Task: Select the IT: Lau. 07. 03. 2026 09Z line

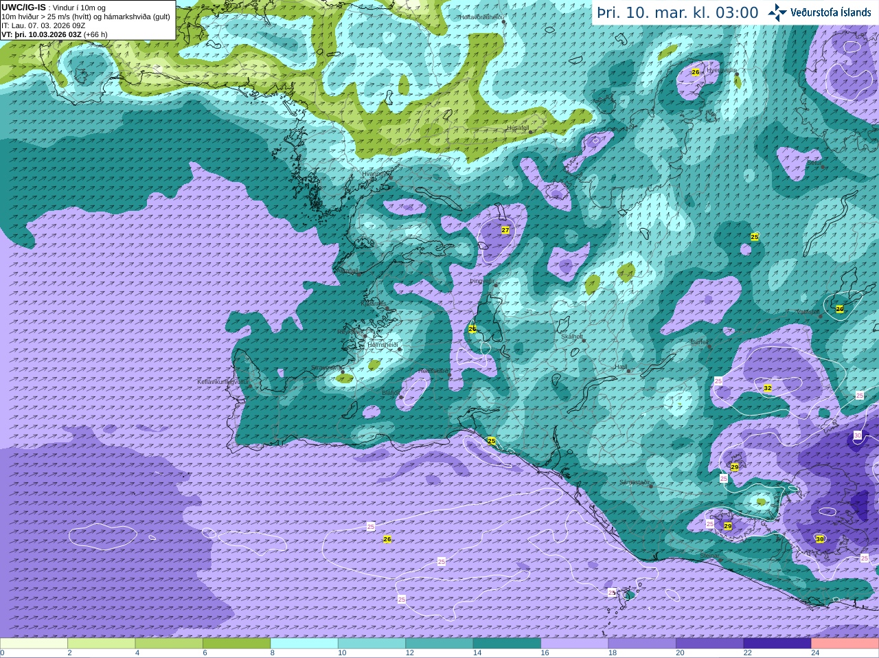Action: click(x=43, y=25)
